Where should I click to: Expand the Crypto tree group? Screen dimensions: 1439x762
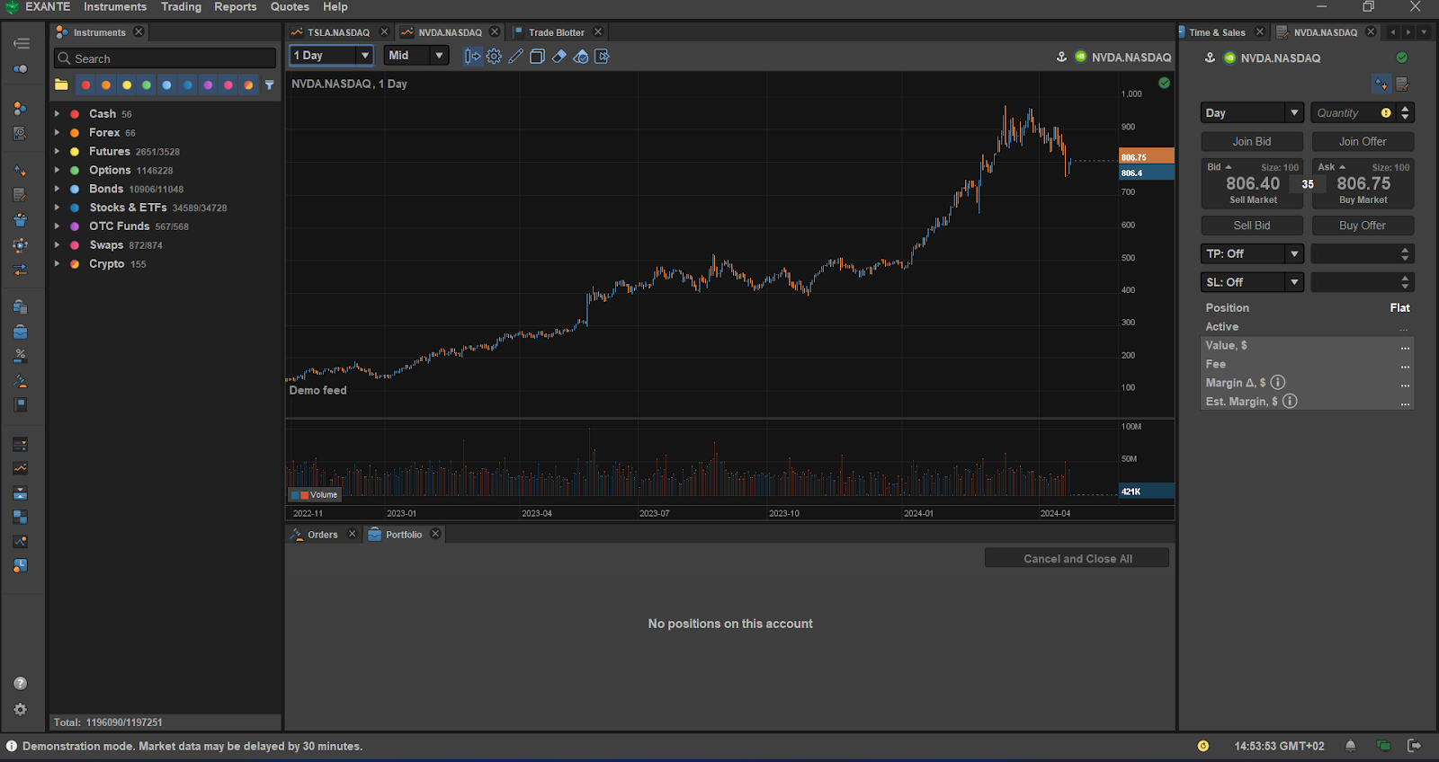(x=57, y=264)
